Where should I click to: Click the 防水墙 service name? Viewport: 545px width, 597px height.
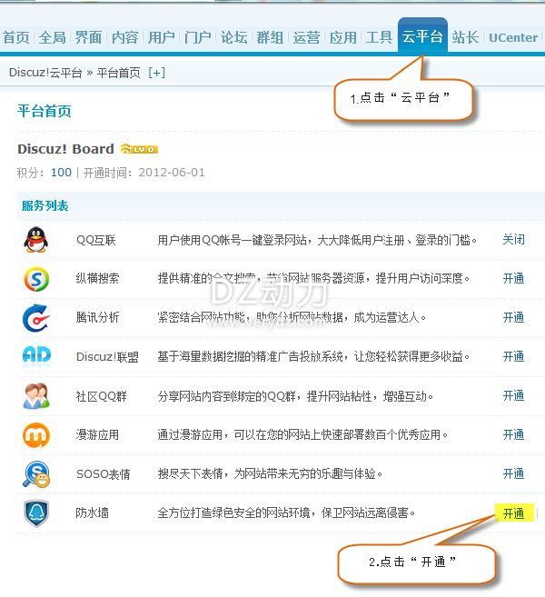coord(92,512)
